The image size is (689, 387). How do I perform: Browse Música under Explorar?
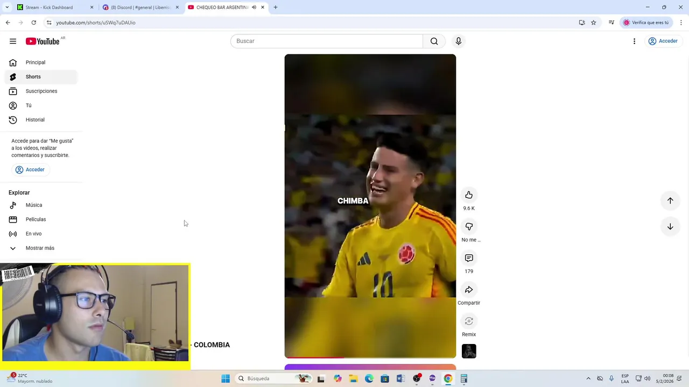coord(41,205)
